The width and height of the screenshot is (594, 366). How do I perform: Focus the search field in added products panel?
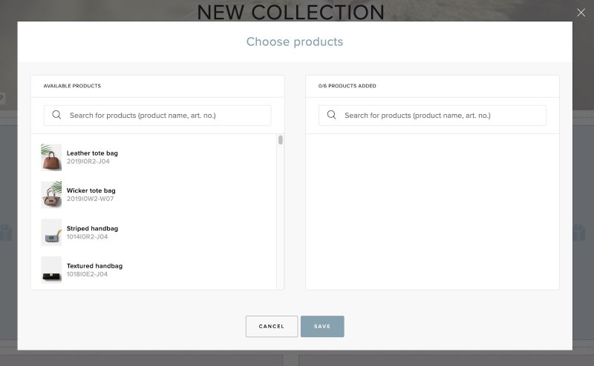[442, 116]
